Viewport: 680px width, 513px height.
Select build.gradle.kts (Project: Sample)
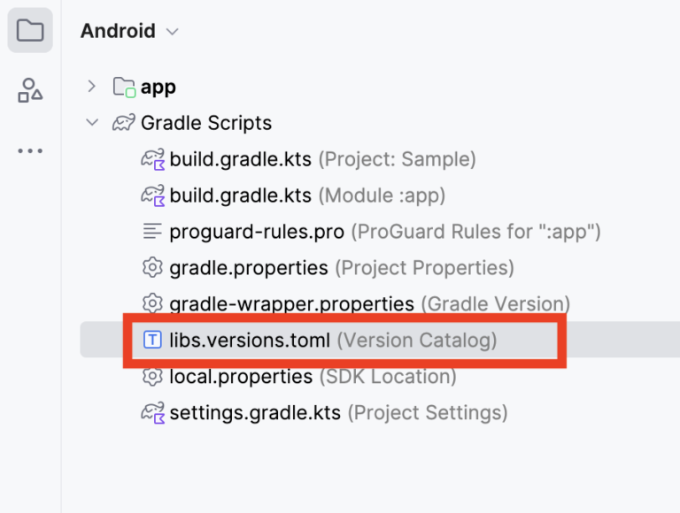[x=240, y=159]
